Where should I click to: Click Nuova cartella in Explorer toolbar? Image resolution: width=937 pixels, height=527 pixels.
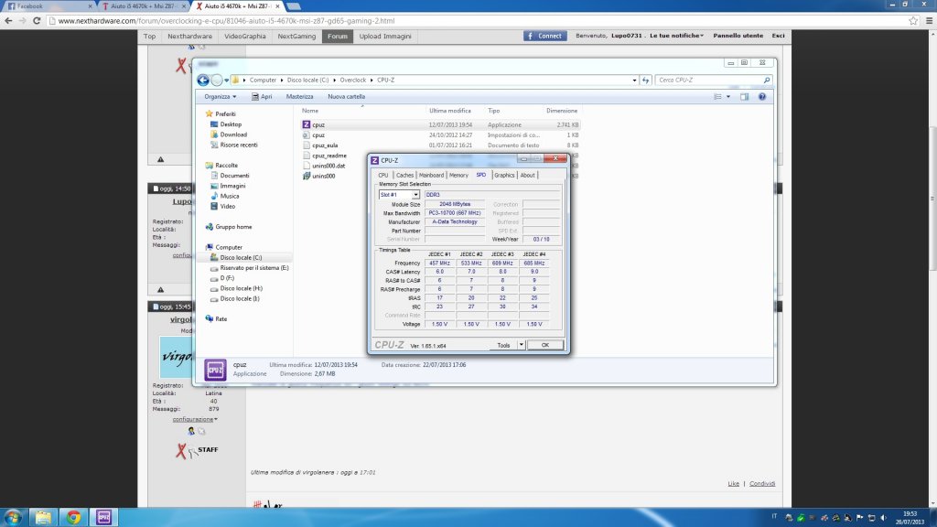(x=346, y=97)
